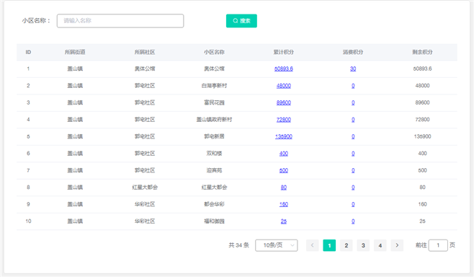This screenshot has width=474, height=277.
Task: Click remaining points value 50893.6
Action: click(422, 69)
